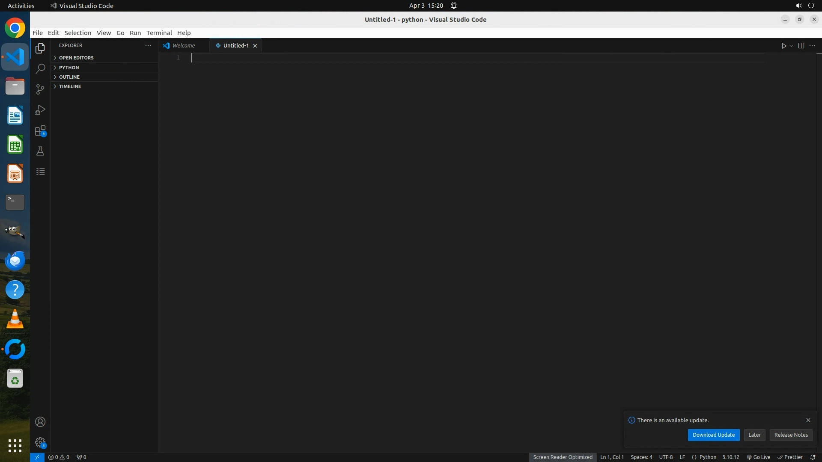Open Run and Debug view

click(x=40, y=110)
